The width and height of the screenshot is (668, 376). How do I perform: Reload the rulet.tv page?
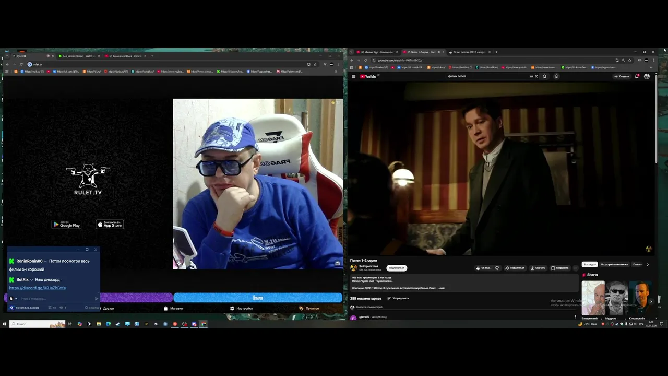click(21, 64)
